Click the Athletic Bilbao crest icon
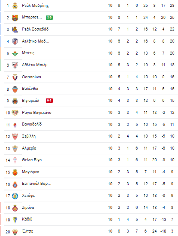The height and width of the screenshot is (236, 178). coord(15,65)
